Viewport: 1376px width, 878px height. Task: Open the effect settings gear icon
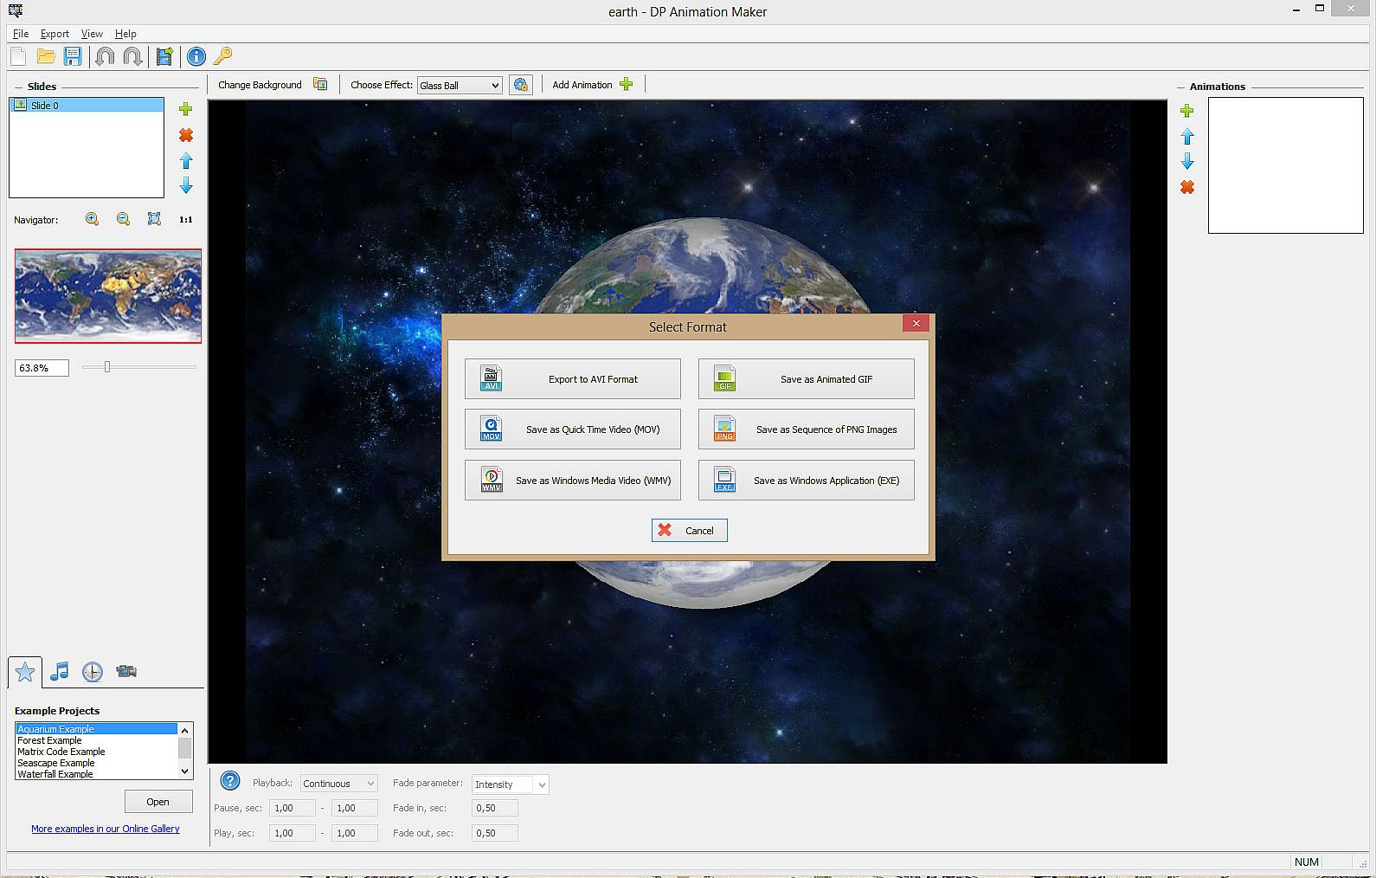click(520, 85)
